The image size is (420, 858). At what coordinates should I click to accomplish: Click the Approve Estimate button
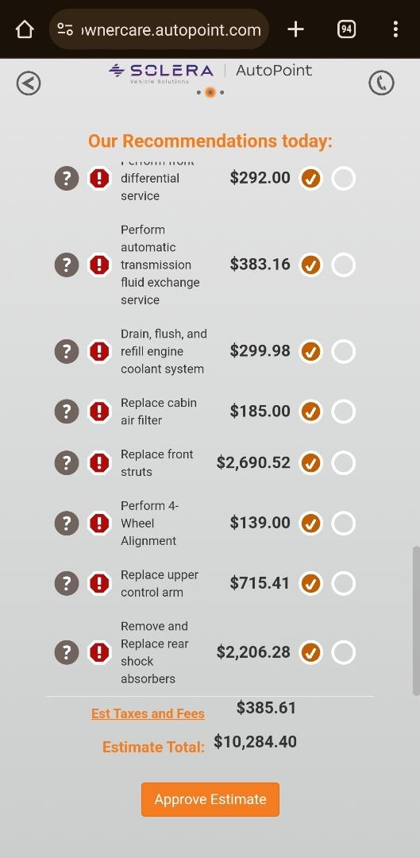[x=210, y=799]
